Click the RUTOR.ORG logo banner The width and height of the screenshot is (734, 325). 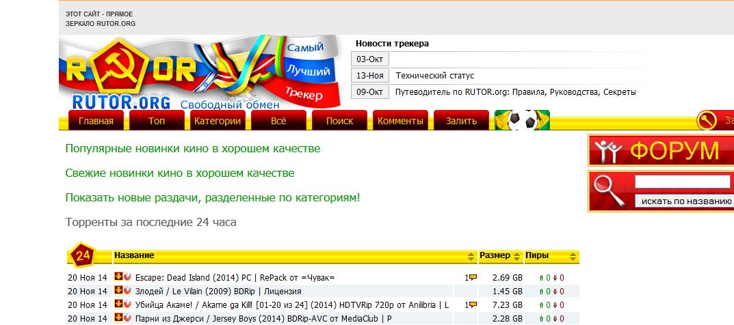pyautogui.click(x=200, y=73)
